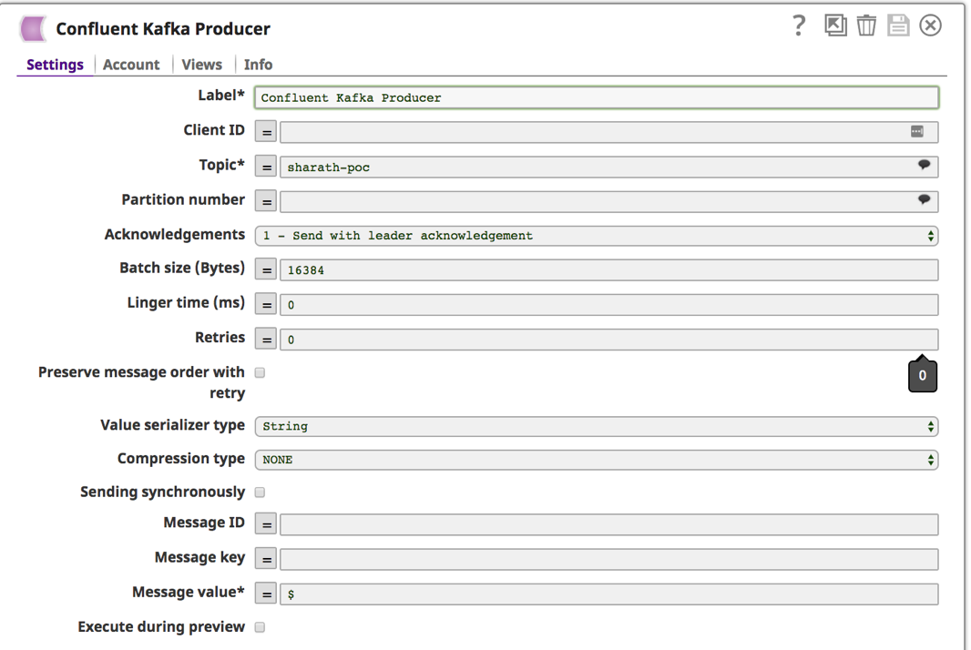This screenshot has height=650, width=971.
Task: Toggle expression button for Retries
Action: point(266,340)
